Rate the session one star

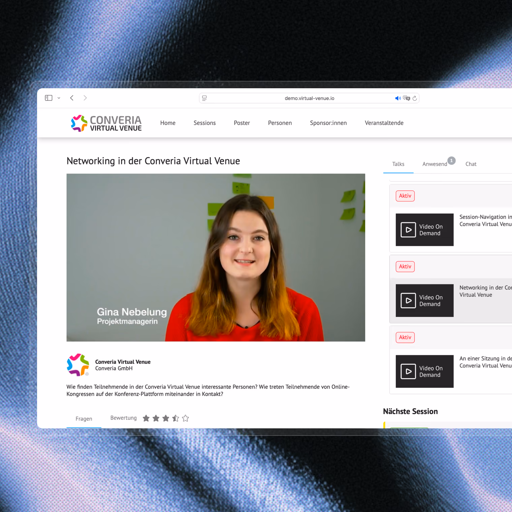(146, 418)
